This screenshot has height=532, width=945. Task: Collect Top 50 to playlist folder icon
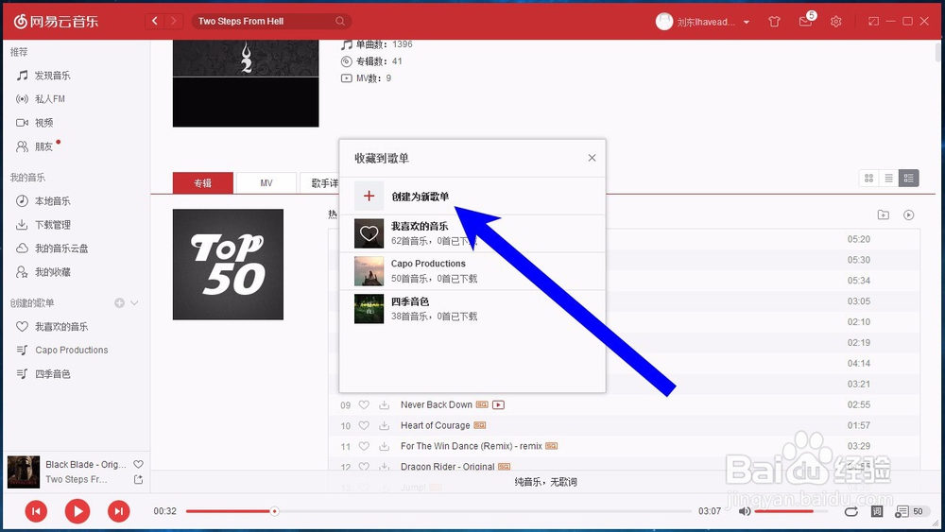pos(884,215)
